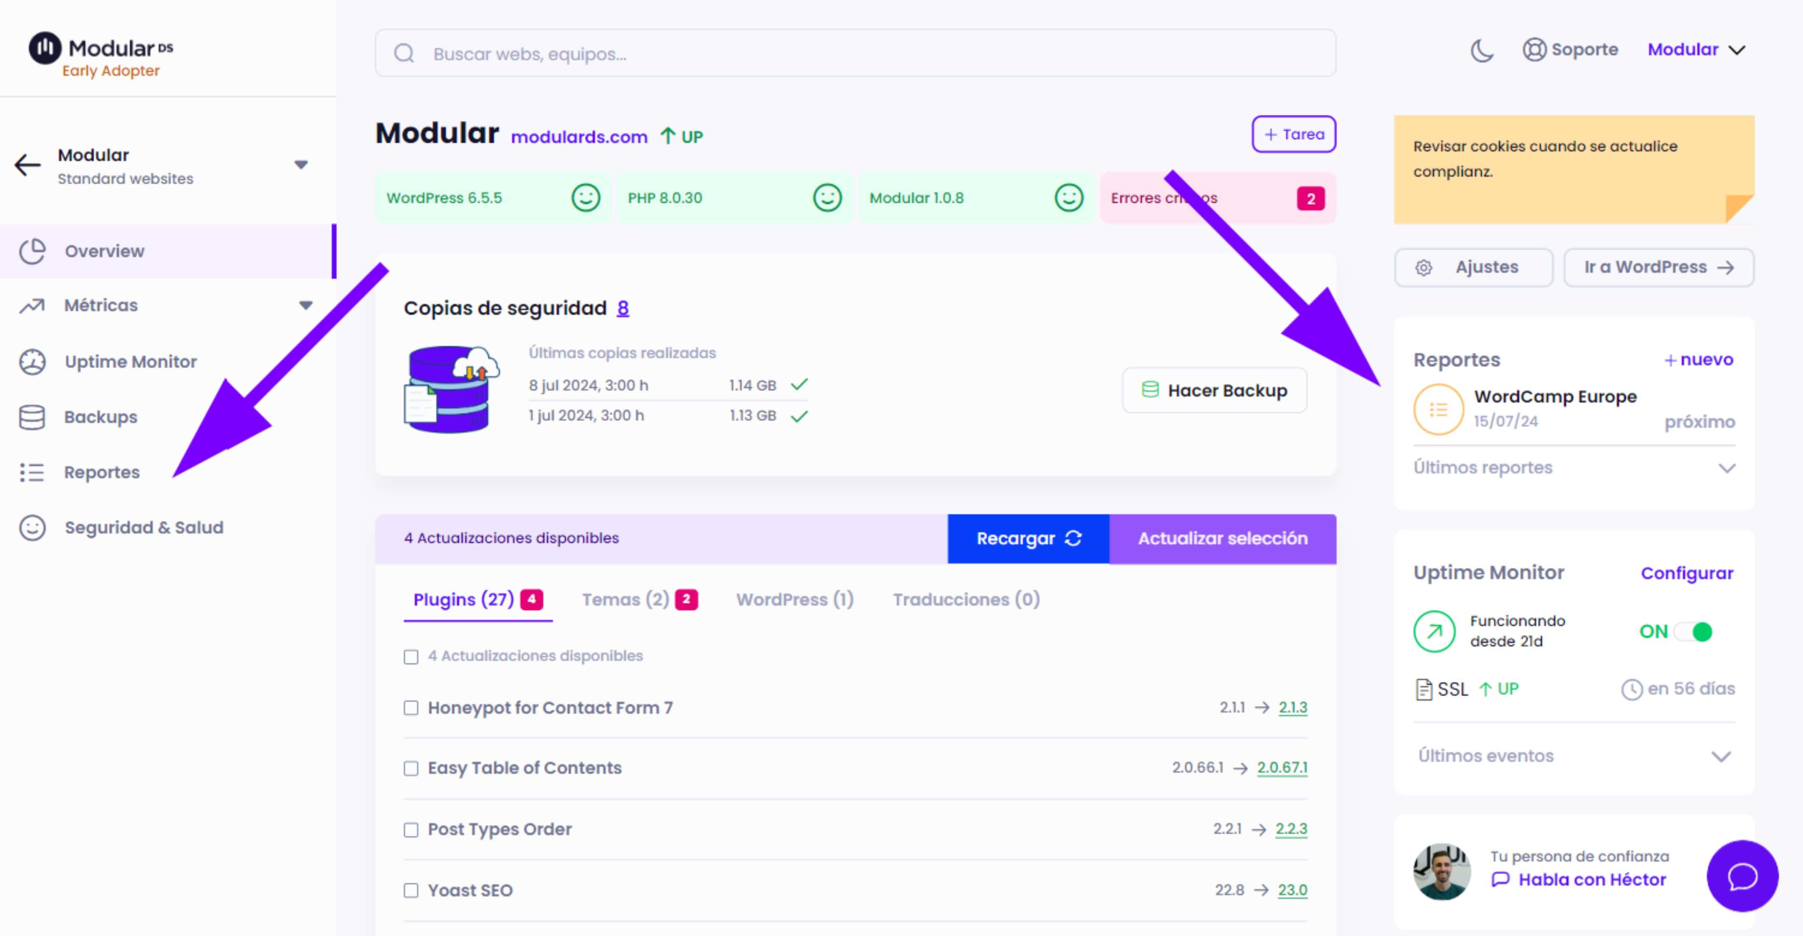The width and height of the screenshot is (1803, 936).
Task: Click the Overview pie chart icon
Action: tap(32, 251)
